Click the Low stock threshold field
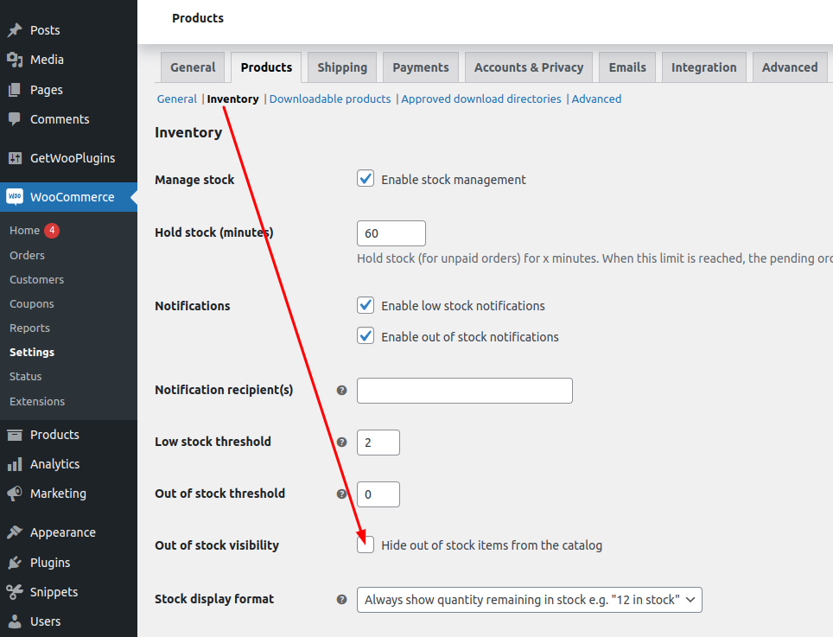 [x=378, y=443]
